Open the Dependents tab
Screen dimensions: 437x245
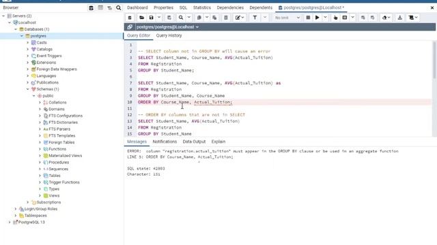point(261,7)
